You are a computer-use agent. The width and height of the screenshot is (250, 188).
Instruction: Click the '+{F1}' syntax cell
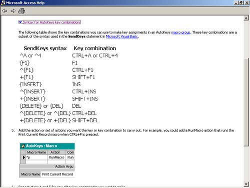[26, 77]
